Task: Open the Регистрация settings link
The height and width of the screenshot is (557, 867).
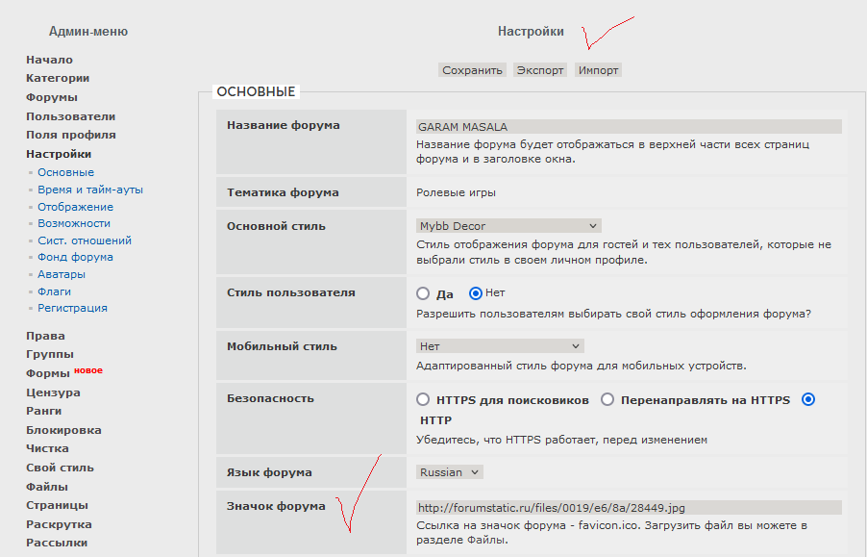Action: [x=72, y=308]
